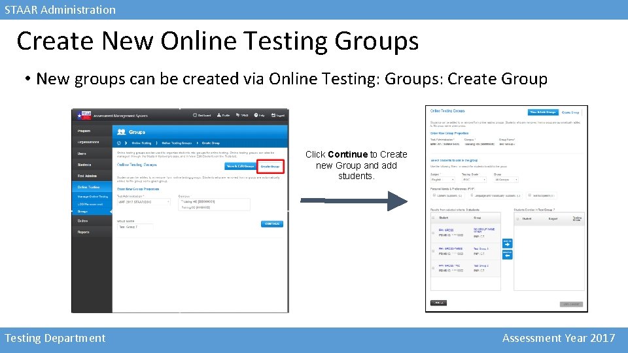Click Create Group tab in right screenshot
Image resolution: width=628 pixels, height=353 pixels.
tap(570, 112)
